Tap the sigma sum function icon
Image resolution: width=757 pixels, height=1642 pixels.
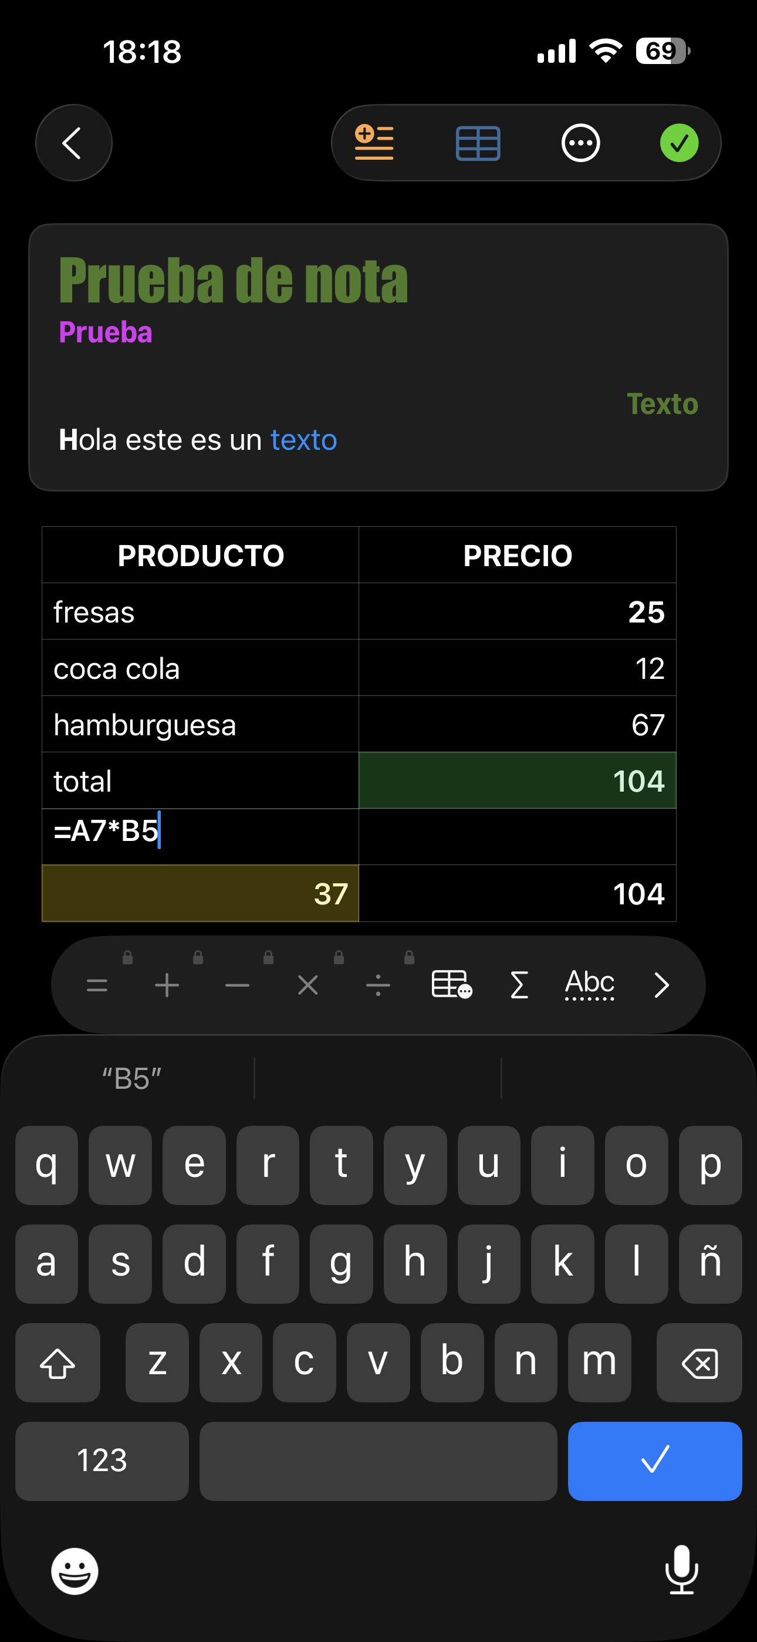point(519,985)
